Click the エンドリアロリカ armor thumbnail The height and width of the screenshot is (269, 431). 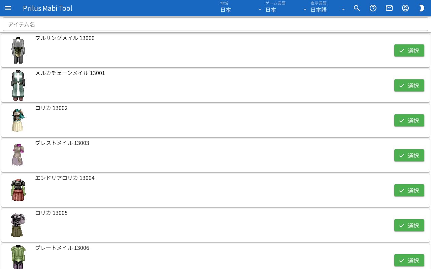point(18,190)
